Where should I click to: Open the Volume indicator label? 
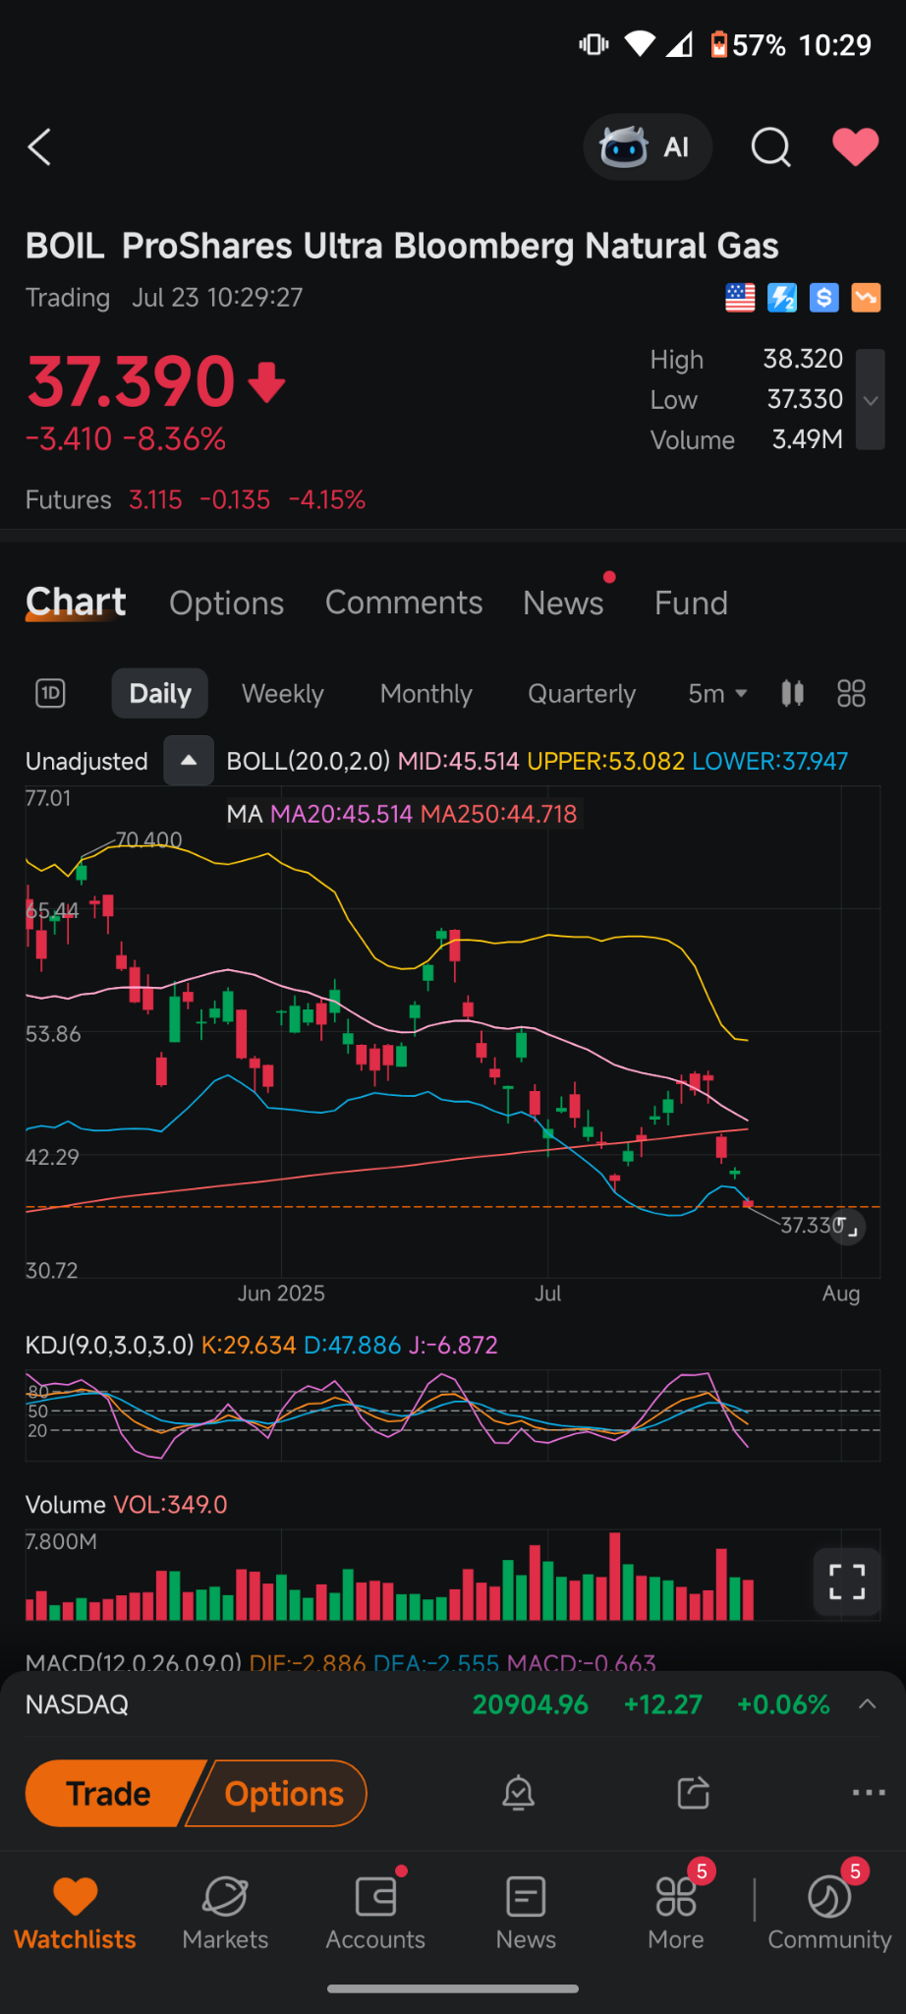126,1505
